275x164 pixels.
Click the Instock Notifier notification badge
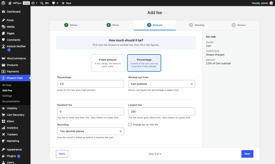(9, 50)
